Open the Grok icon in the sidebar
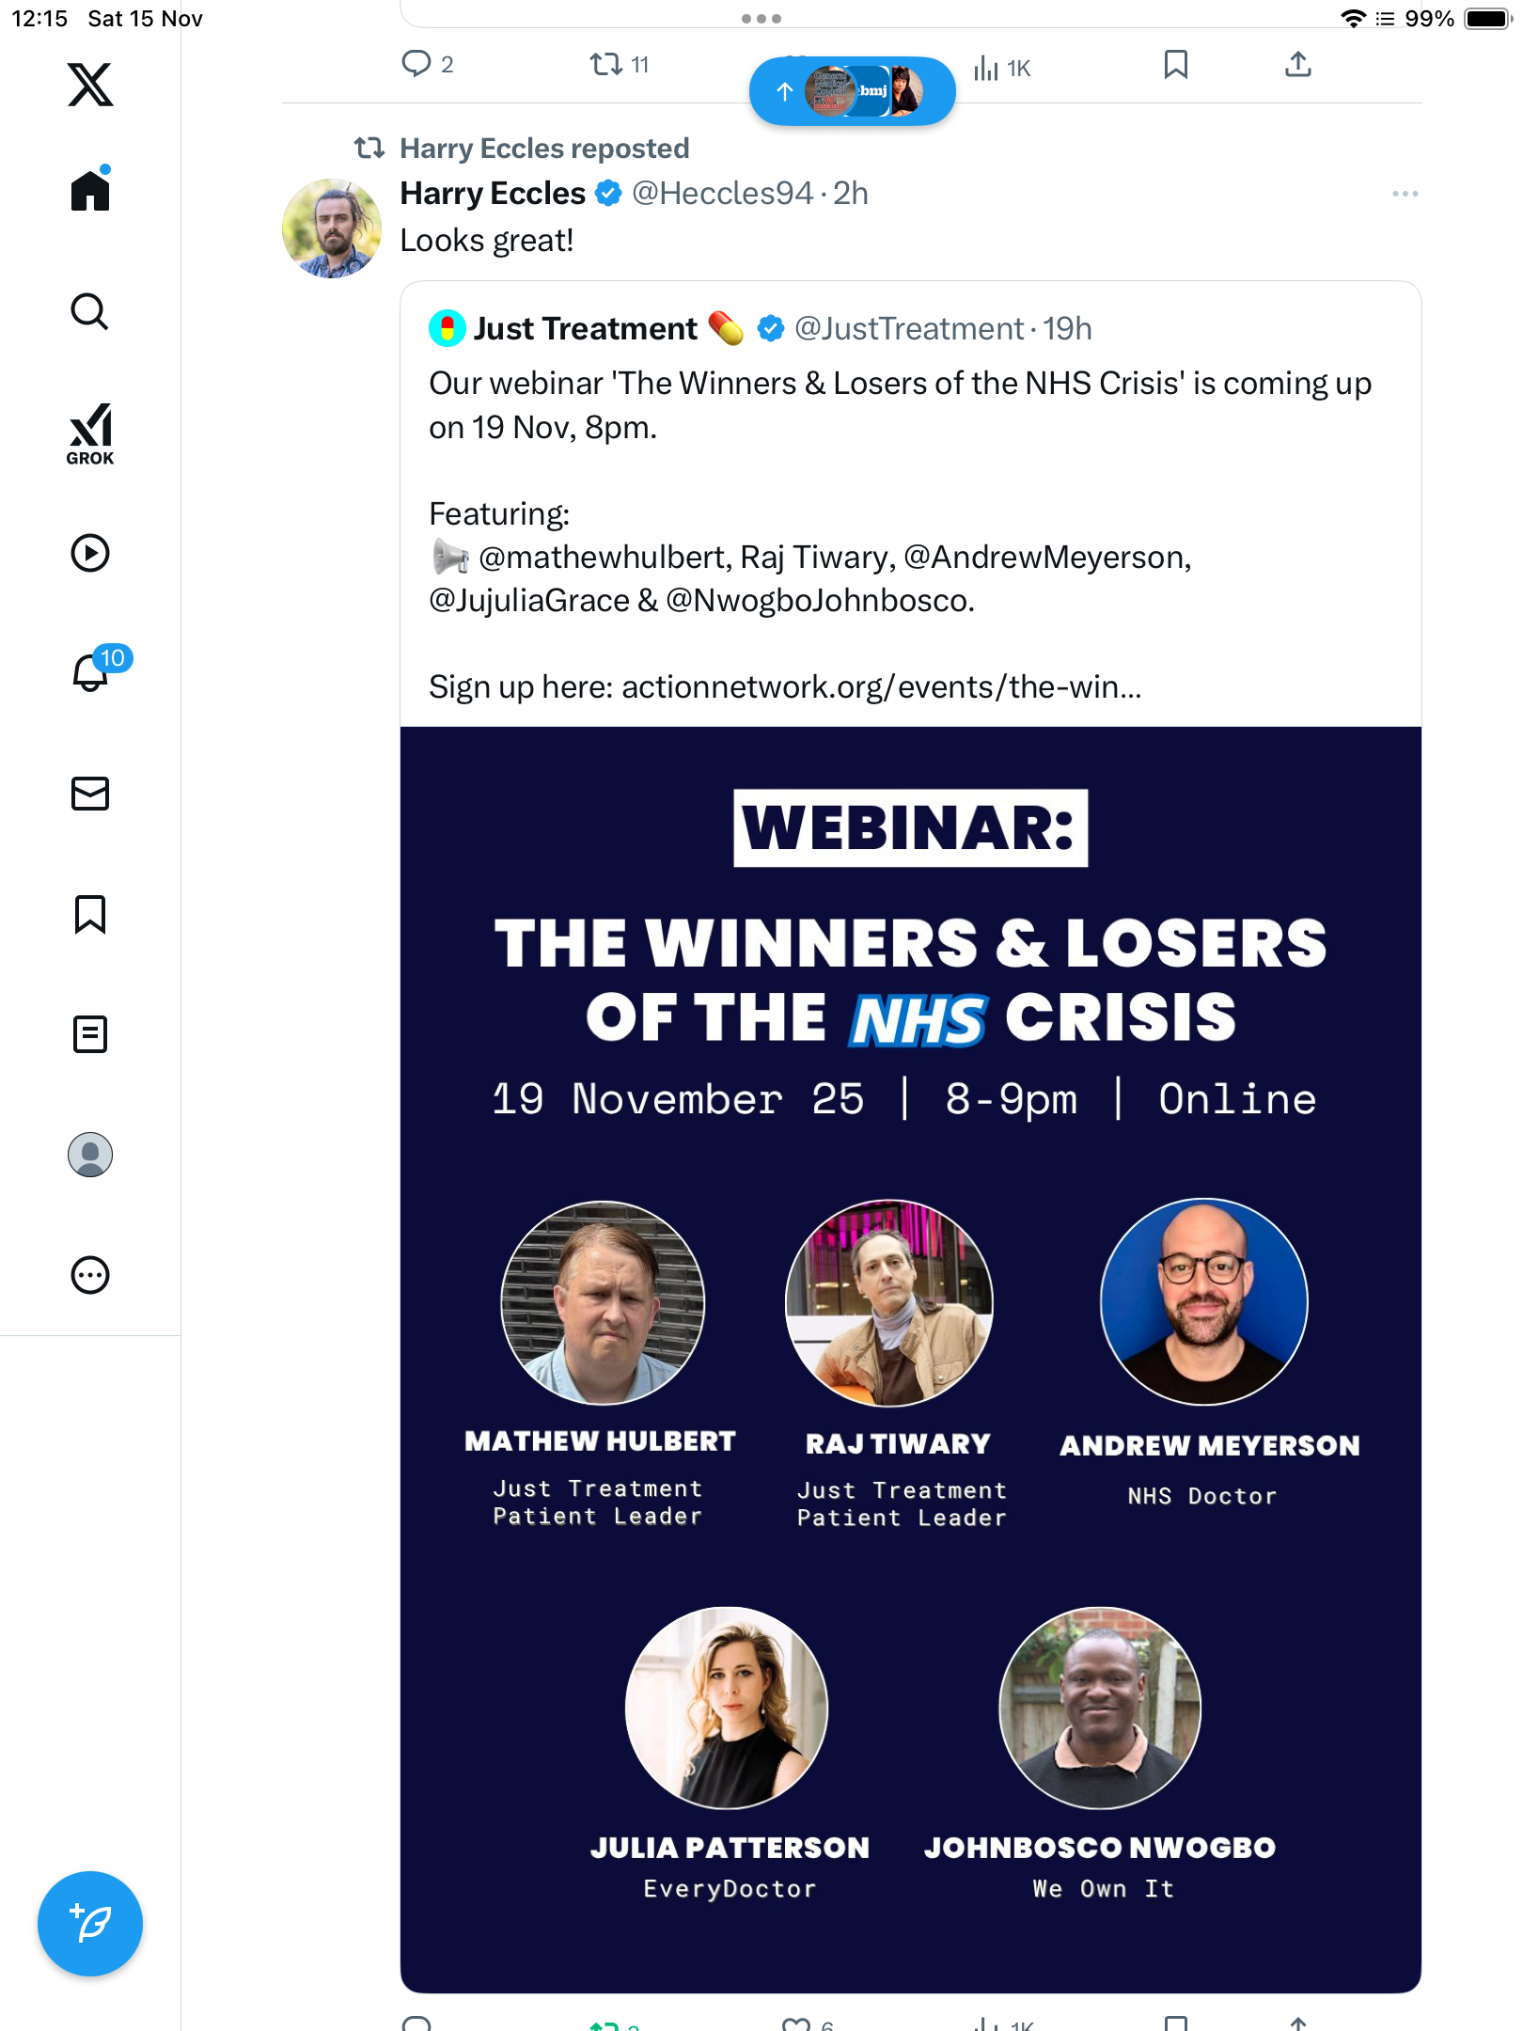1523x2031 pixels. 90,433
